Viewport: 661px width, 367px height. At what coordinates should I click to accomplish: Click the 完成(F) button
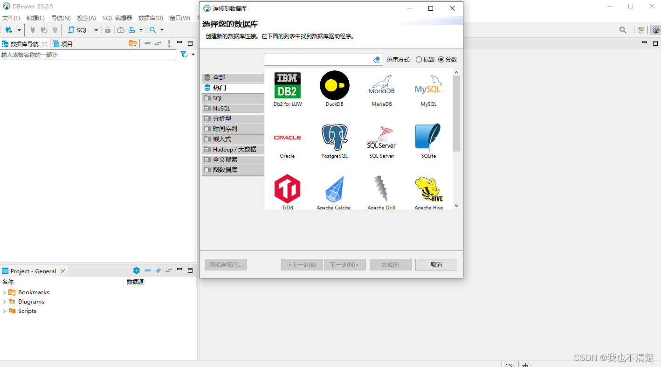click(x=391, y=264)
